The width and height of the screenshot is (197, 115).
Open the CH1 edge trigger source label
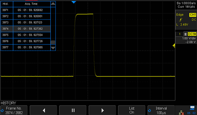click(193, 15)
